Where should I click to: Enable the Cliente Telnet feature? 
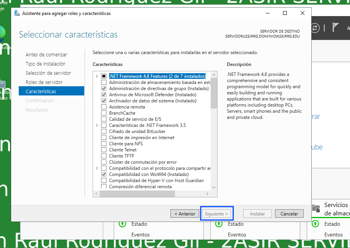point(104,150)
